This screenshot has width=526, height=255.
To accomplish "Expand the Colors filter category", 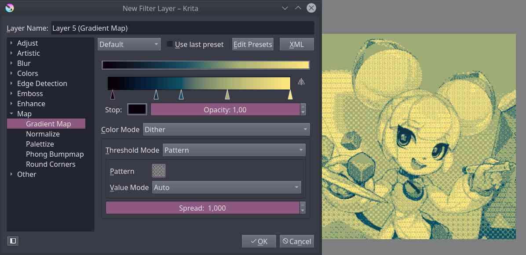I will 11,73.
